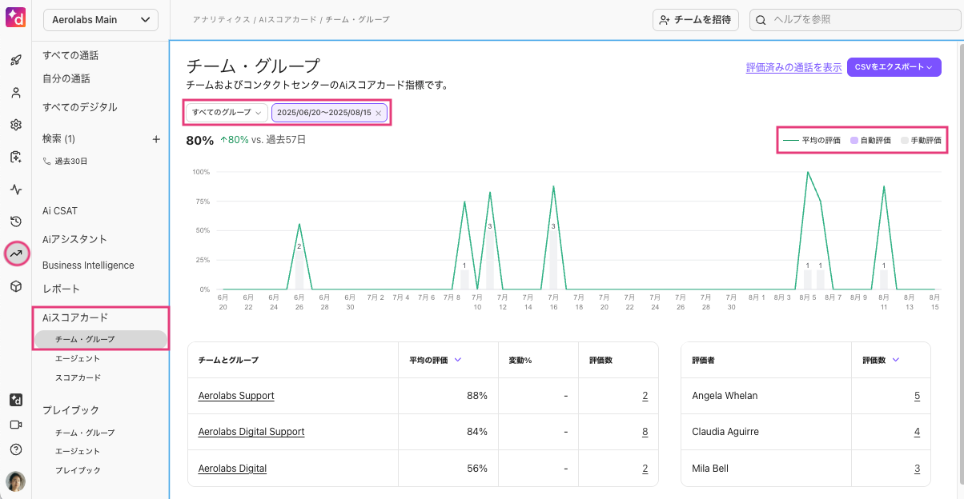Viewport: 964px width, 499px height.
Task: Select チーム・グループ under プレイブック
Action: [x=85, y=433]
